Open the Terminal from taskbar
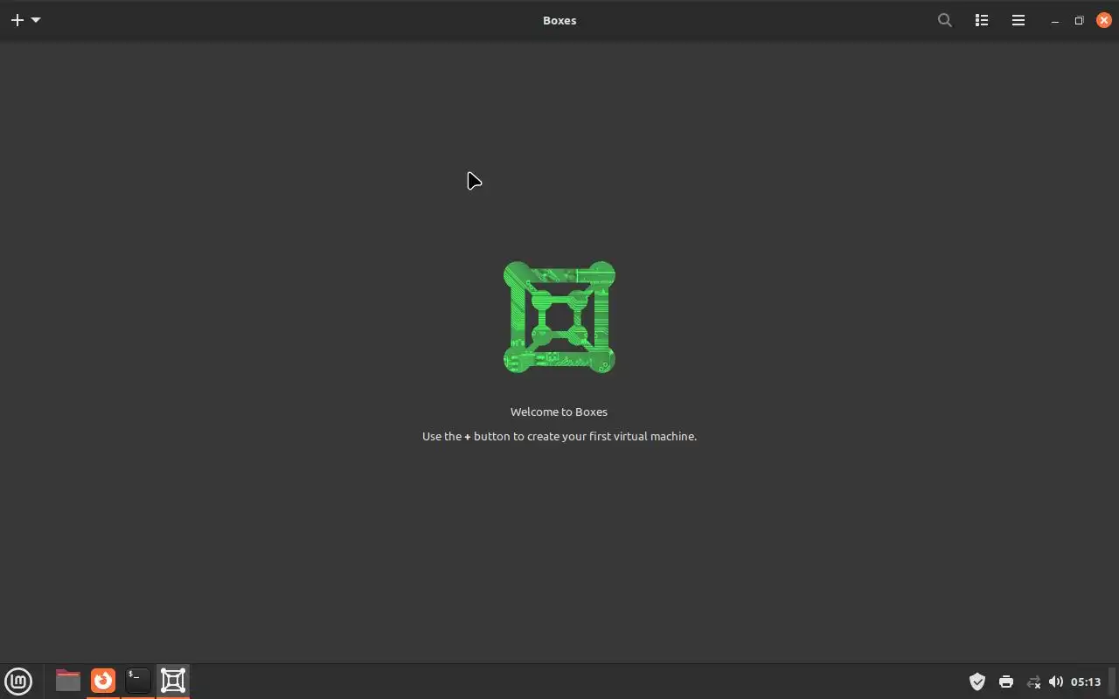1119x699 pixels. 138,681
